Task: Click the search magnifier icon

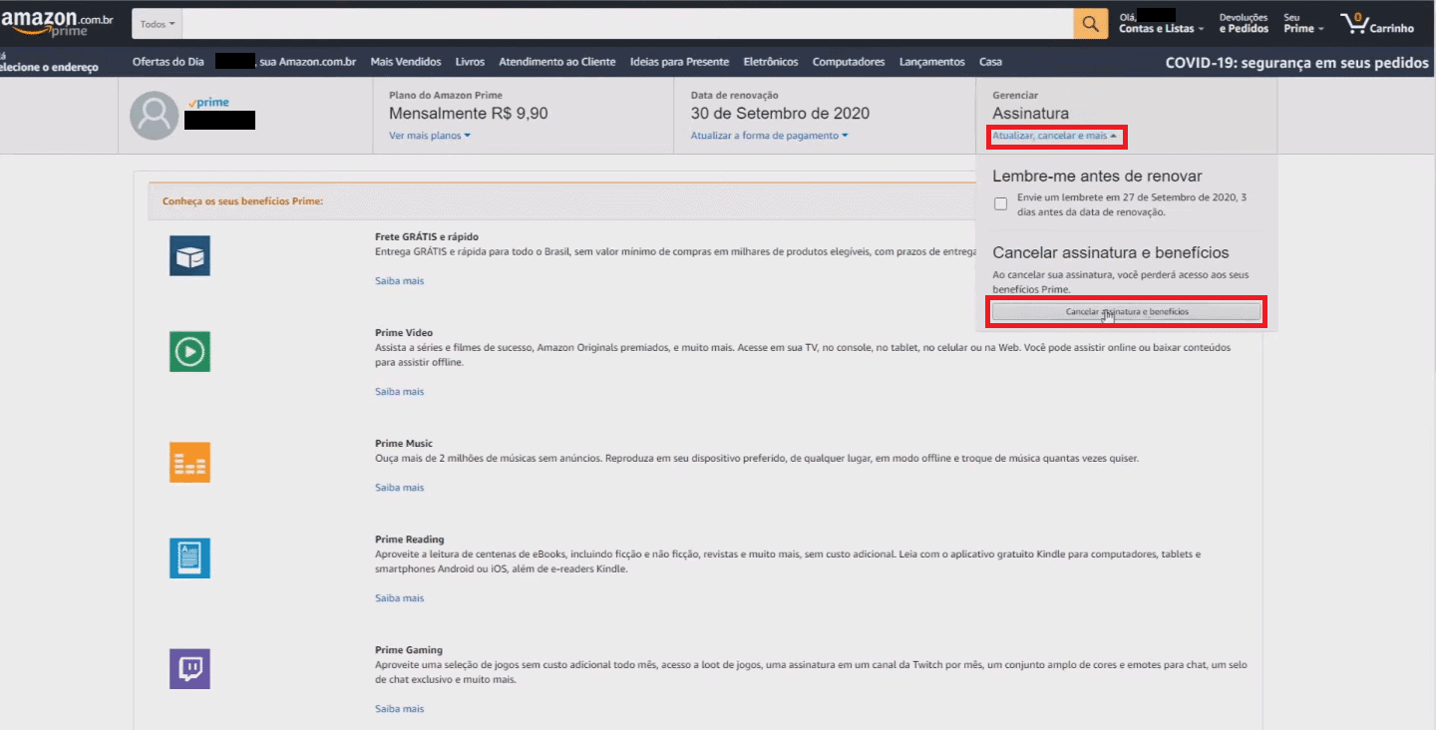Action: [x=1089, y=22]
